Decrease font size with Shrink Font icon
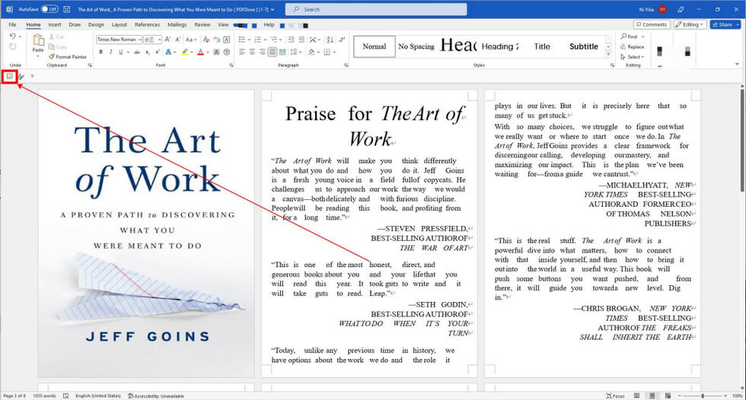The height and width of the screenshot is (400, 746). pyautogui.click(x=178, y=40)
